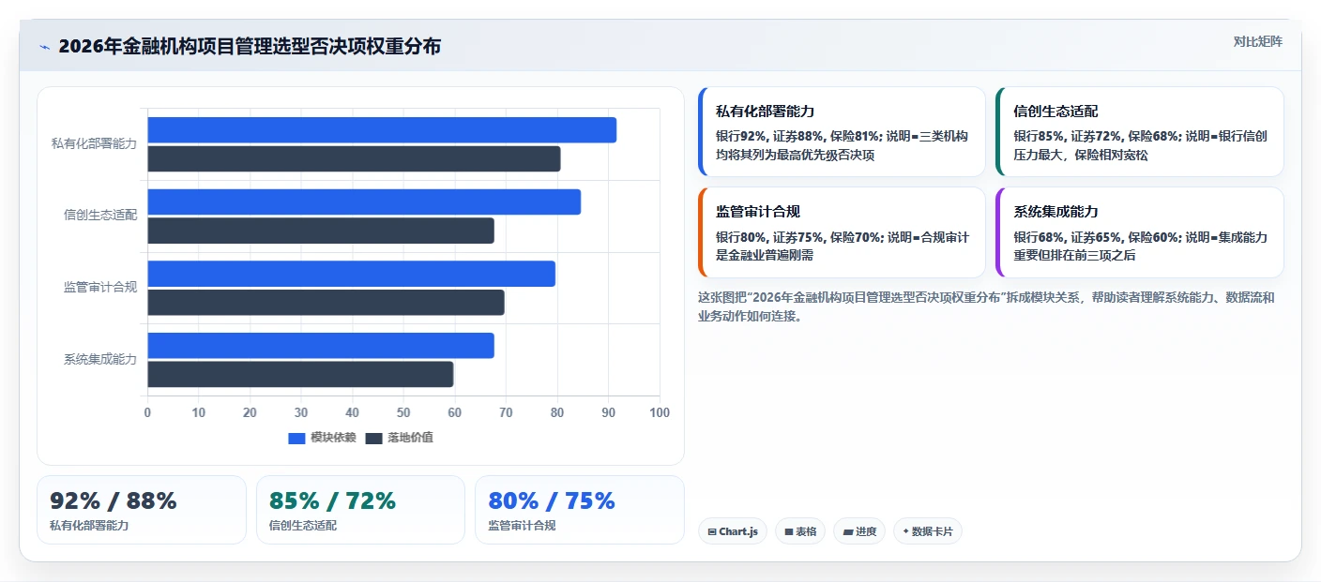Click the dark 监管审计合规 bar

click(326, 303)
